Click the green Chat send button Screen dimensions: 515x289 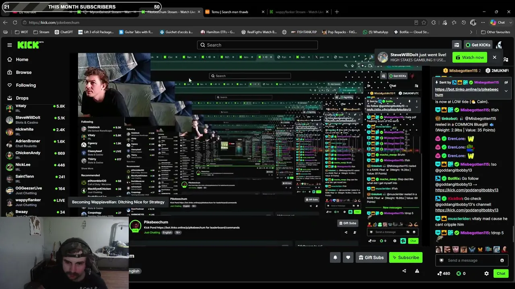coord(501,274)
